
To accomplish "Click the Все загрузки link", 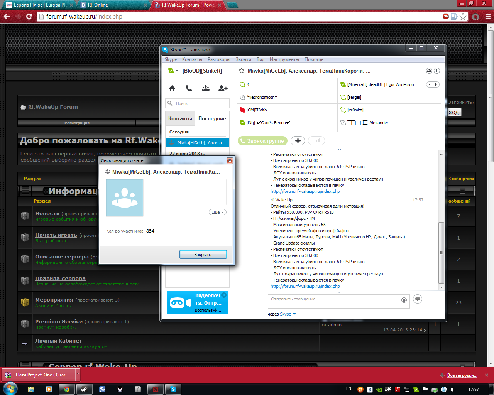I will click(x=462, y=375).
